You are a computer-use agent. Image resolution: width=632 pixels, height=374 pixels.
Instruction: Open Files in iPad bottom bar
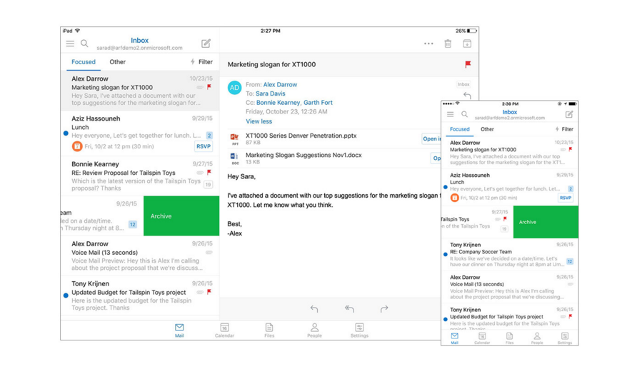point(269,330)
